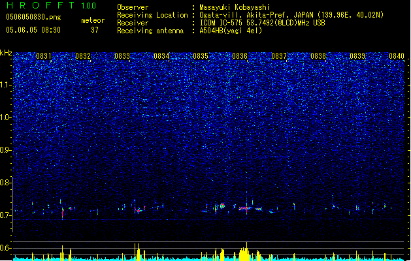Click the date stamp 05.06.05 08:30
This screenshot has height=261, width=411.
[x=33, y=30]
